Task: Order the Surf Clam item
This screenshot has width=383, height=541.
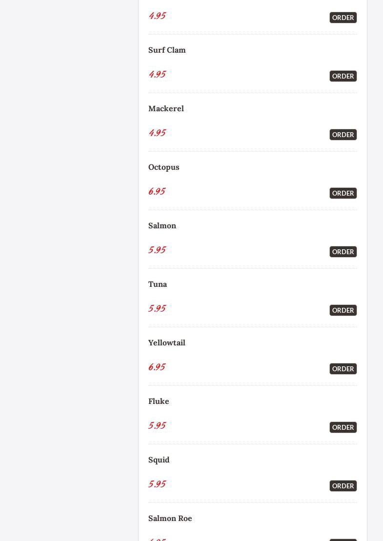Action: [343, 76]
